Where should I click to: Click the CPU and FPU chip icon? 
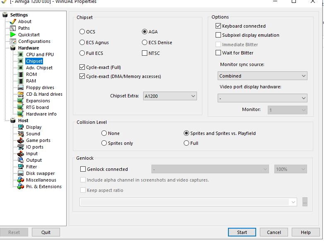21,54
